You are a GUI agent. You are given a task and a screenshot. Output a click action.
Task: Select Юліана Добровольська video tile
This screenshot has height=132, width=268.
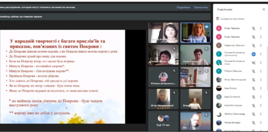point(163,77)
